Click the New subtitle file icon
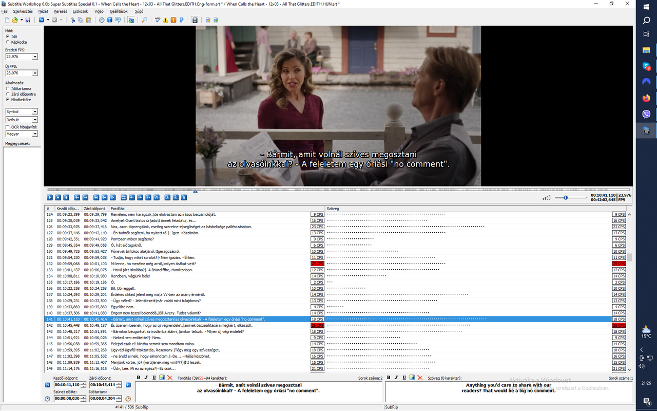 click(x=7, y=20)
